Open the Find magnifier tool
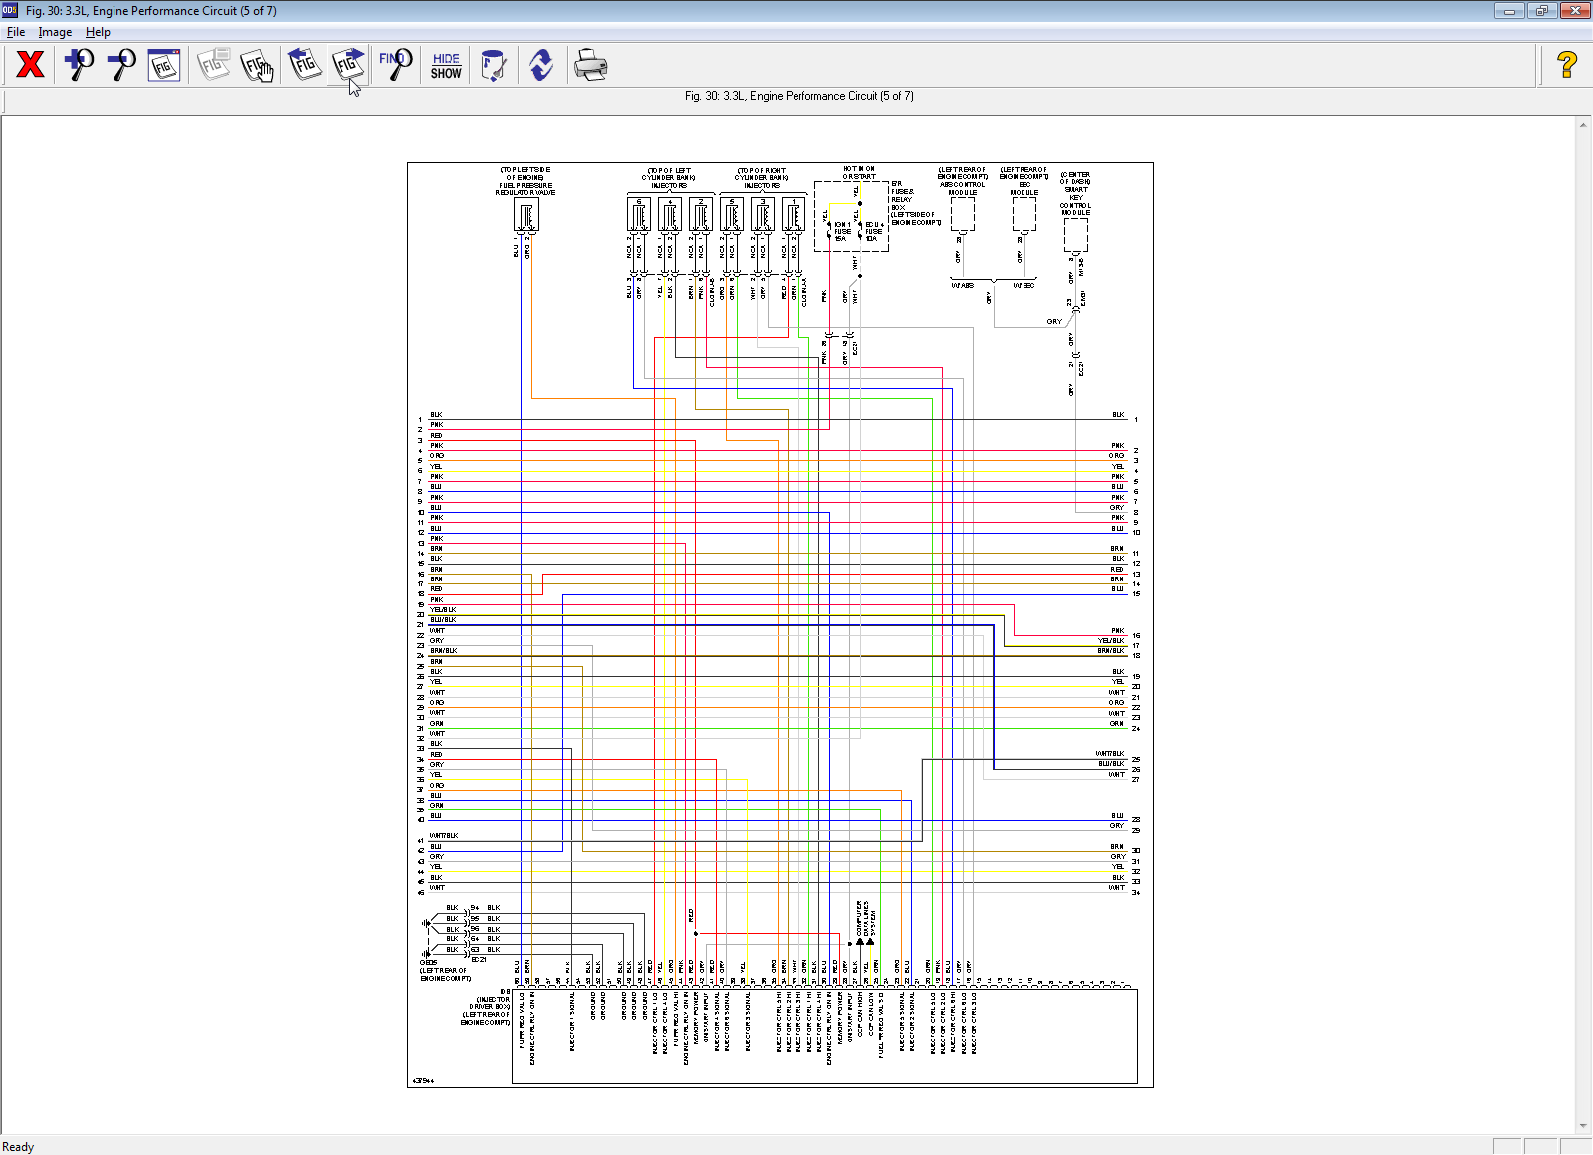This screenshot has height=1155, width=1593. coord(396,65)
